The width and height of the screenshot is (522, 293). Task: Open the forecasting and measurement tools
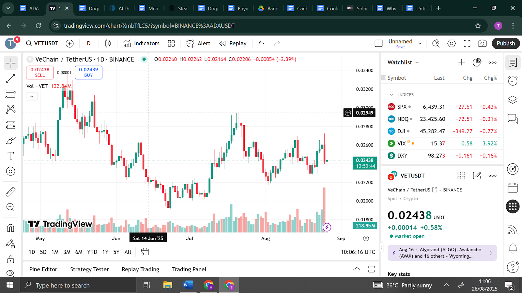click(x=11, y=125)
